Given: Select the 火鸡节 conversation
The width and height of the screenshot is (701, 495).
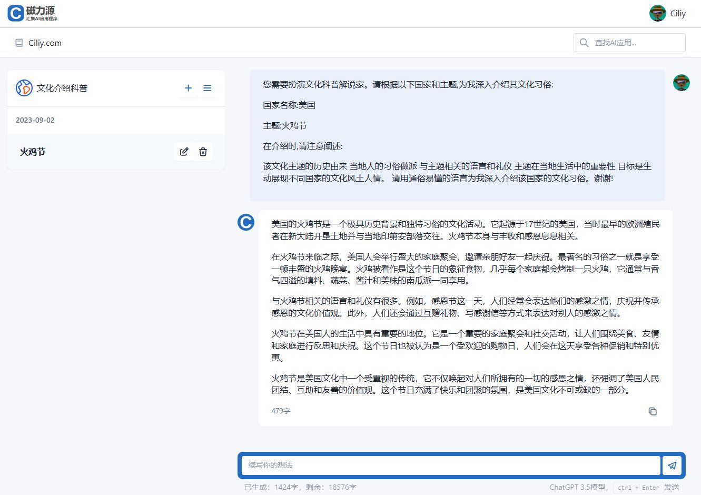Looking at the screenshot, I should click(x=116, y=152).
